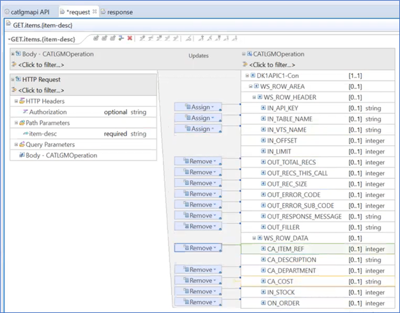Click filter field under HTTP Request
400x313 pixels.
[41, 90]
